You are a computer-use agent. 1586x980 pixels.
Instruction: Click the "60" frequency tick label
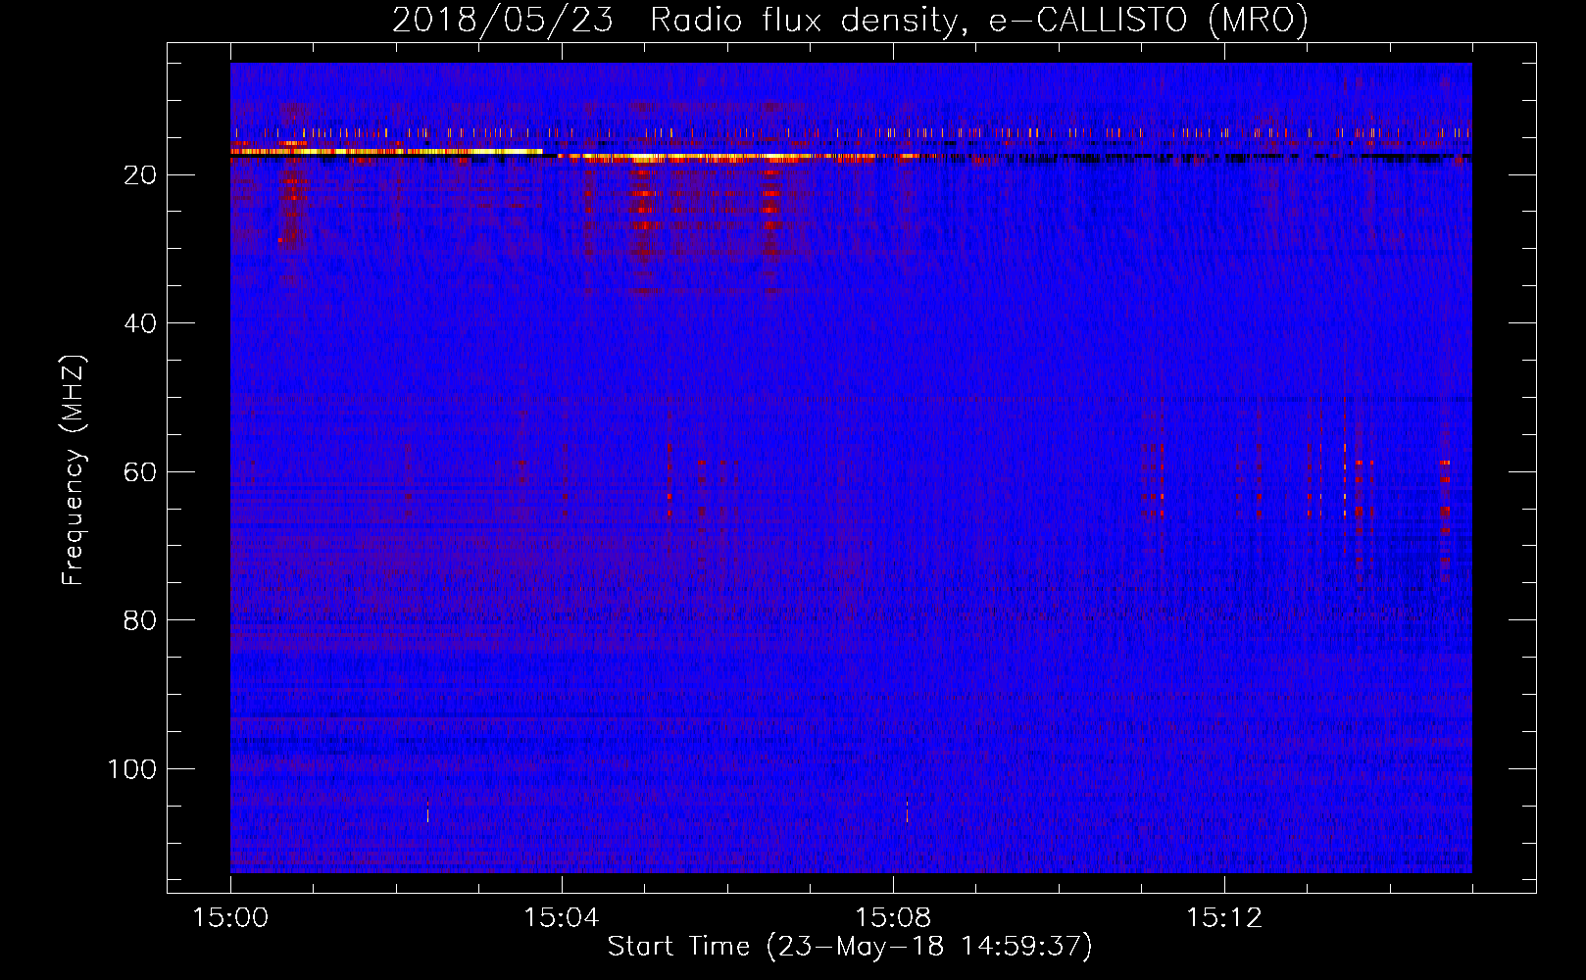(x=140, y=472)
